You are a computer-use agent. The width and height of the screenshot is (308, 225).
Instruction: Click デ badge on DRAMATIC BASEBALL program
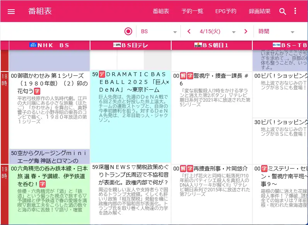[x=102, y=74]
